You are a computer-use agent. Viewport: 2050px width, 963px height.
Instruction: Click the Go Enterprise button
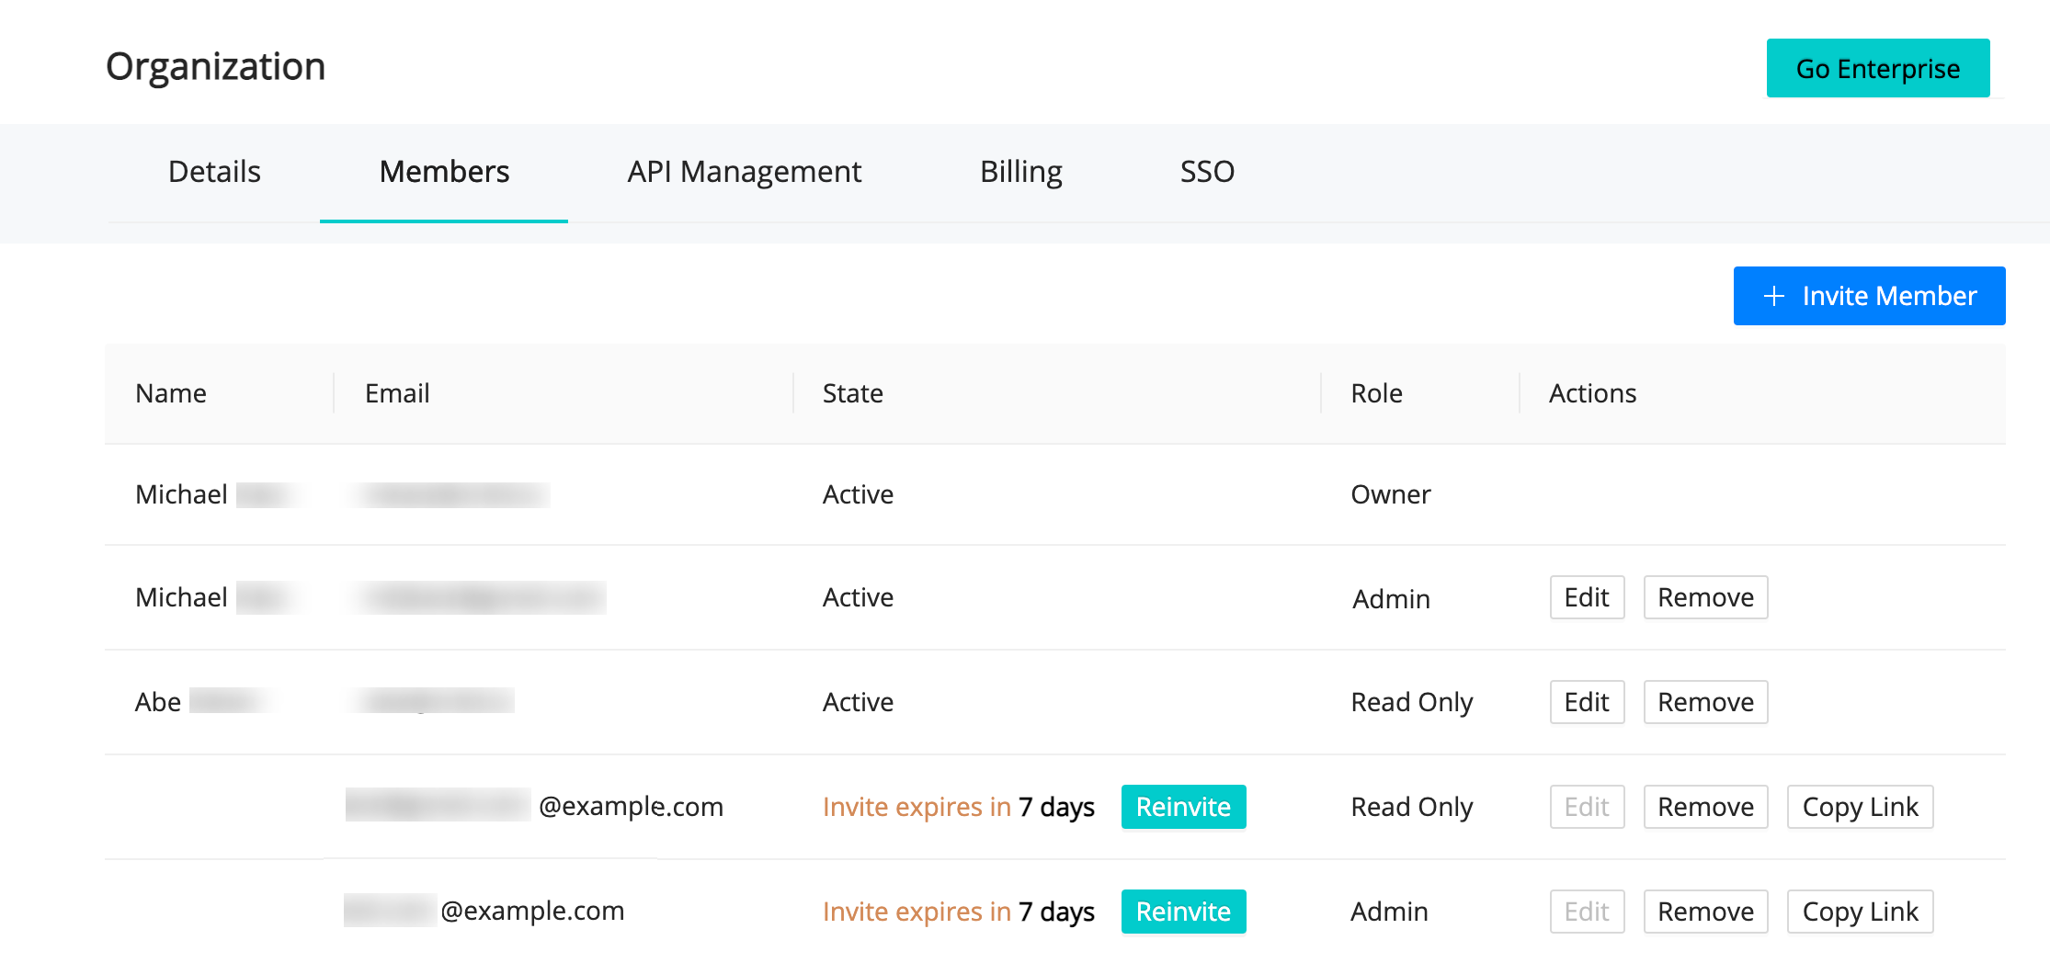1877,67
